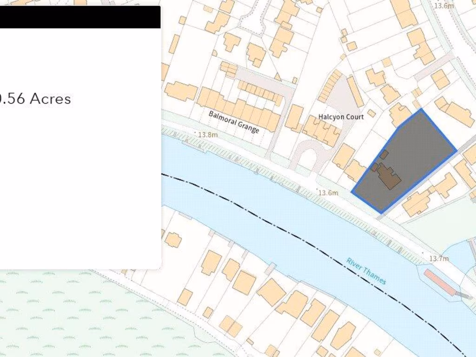Click the Balmoral Grange map label
The image size is (476, 357).
234,122
